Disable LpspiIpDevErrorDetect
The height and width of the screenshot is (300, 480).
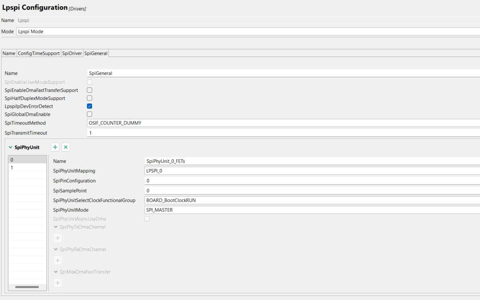tap(89, 106)
